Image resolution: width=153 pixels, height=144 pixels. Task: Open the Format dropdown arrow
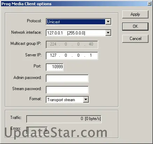pos(86,99)
